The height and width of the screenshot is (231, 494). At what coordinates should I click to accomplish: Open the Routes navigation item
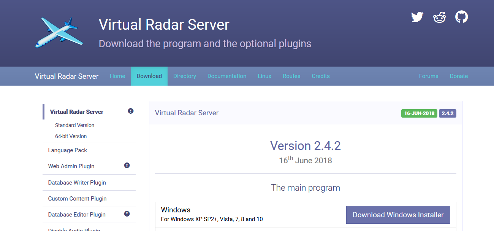(291, 76)
